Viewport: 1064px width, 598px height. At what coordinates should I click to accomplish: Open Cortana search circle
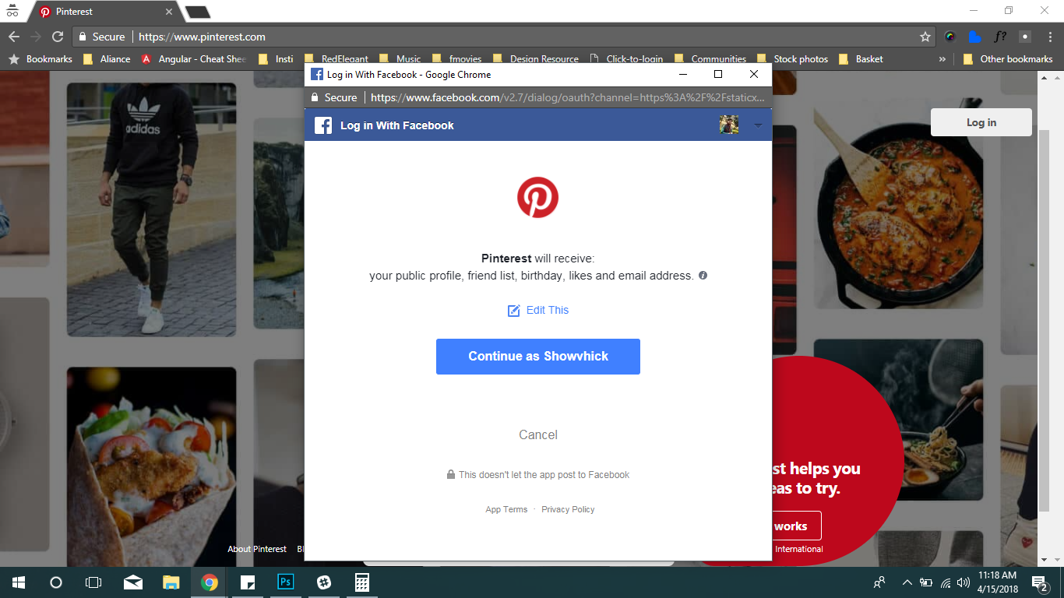tap(56, 582)
